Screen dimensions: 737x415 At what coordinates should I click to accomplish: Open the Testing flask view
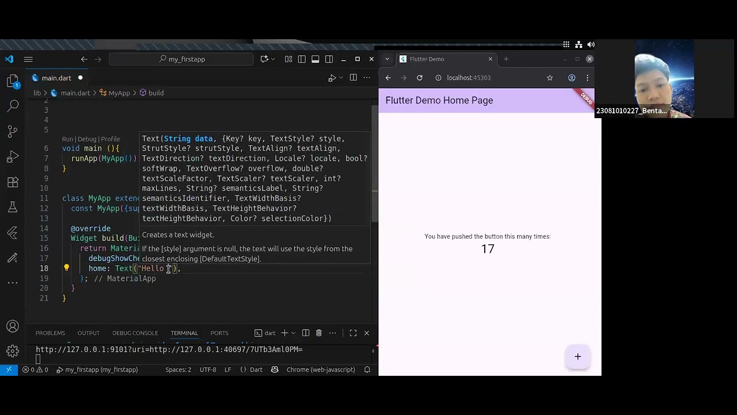13,207
